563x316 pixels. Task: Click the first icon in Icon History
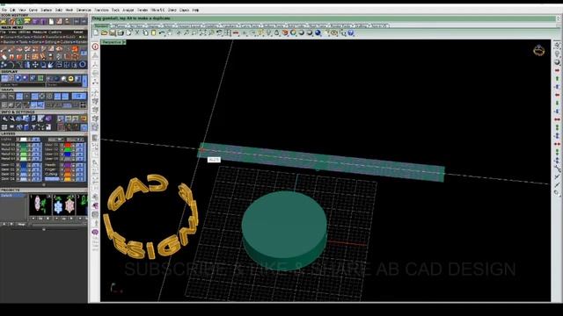(4, 21)
